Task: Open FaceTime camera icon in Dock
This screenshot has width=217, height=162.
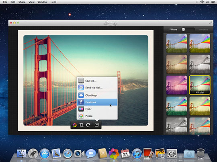Action: [x=79, y=154]
